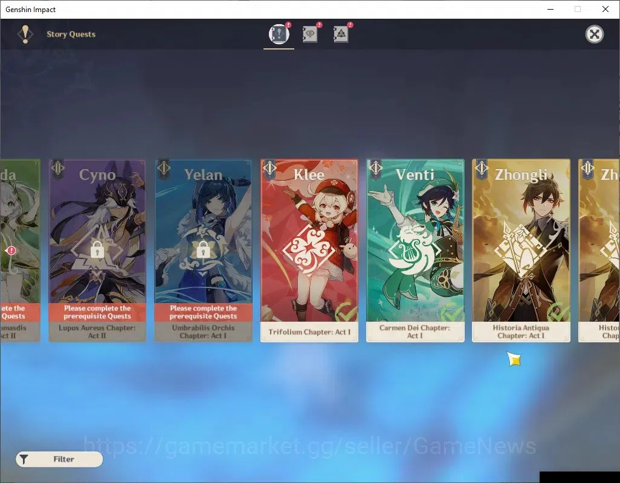620x483 pixels.
Task: Click the Umbrabilis Orchis Chapter: Act I label
Action: pos(203,331)
